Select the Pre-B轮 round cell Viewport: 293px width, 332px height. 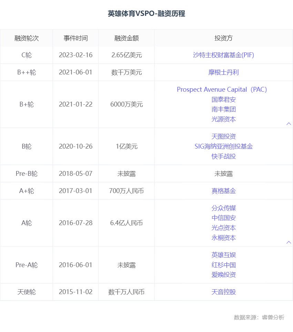(x=27, y=174)
